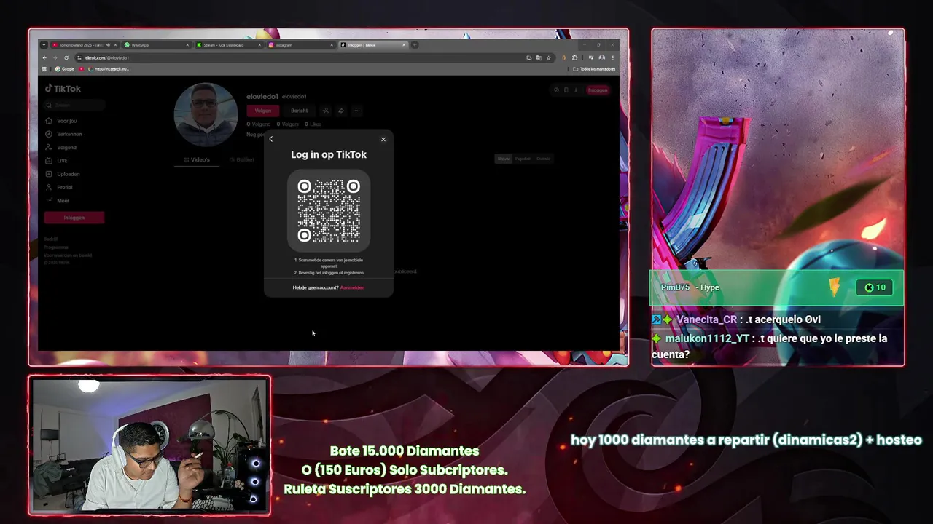Click the Aanmelden sign-up link
The height and width of the screenshot is (524, 933).
tap(352, 287)
